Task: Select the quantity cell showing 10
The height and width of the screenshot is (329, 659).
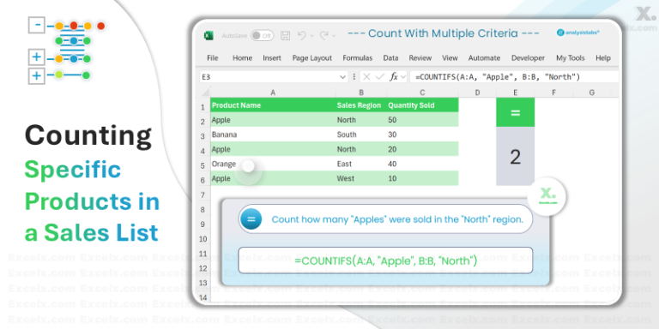Action: [422, 178]
